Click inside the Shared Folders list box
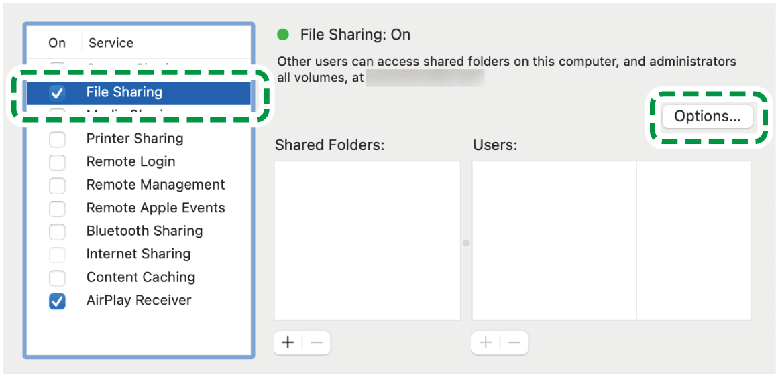Viewport: 778px width, 377px height. point(367,240)
